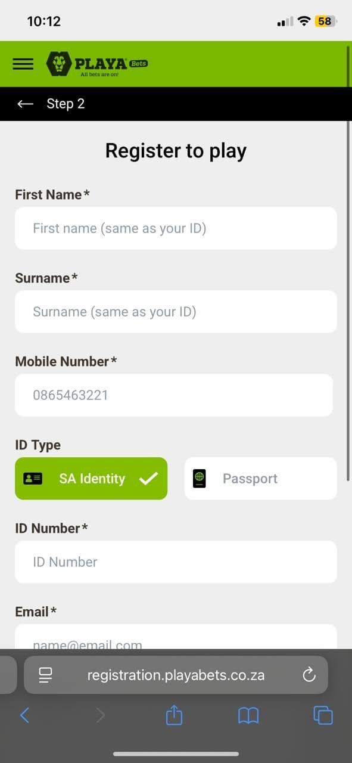Screen dimensions: 352x763
Task: Open the Safari reader/page settings menu
Action: click(x=46, y=675)
